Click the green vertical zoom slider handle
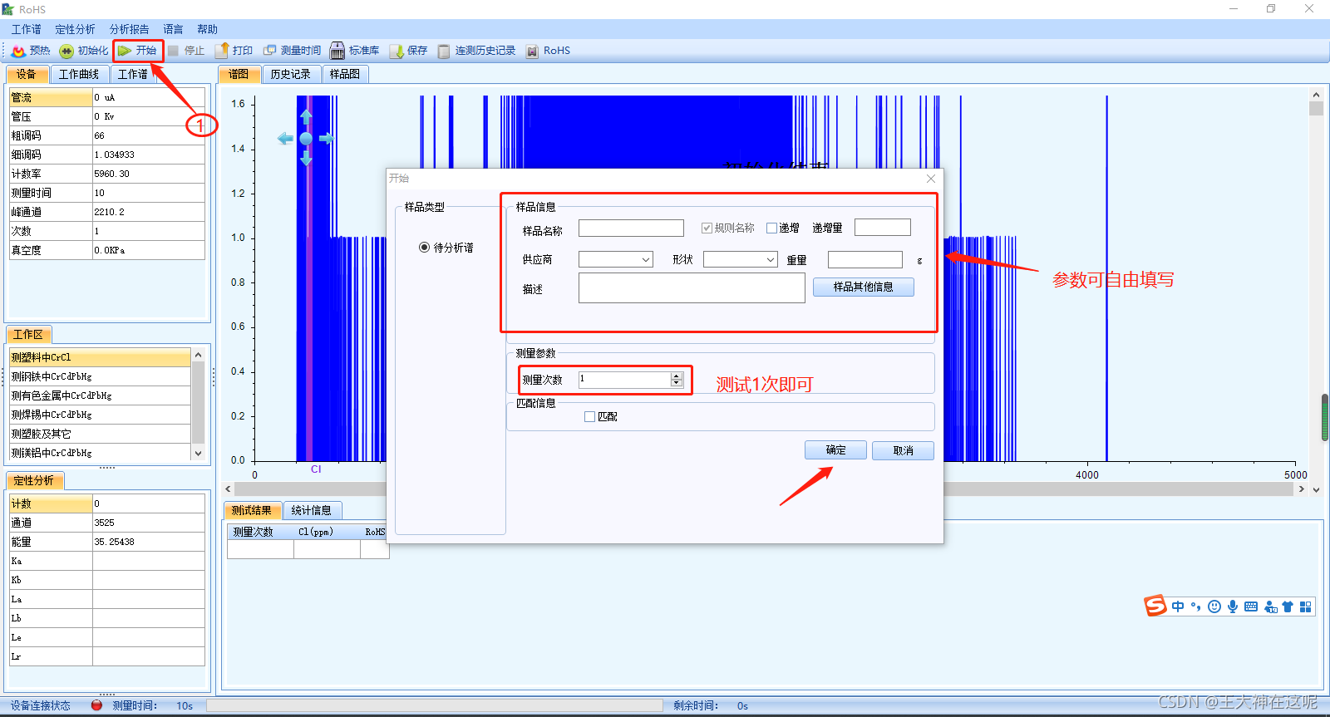The width and height of the screenshot is (1330, 717). (x=1325, y=418)
